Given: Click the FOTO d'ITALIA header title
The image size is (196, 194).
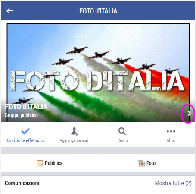Looking at the screenshot, I should tap(98, 11).
